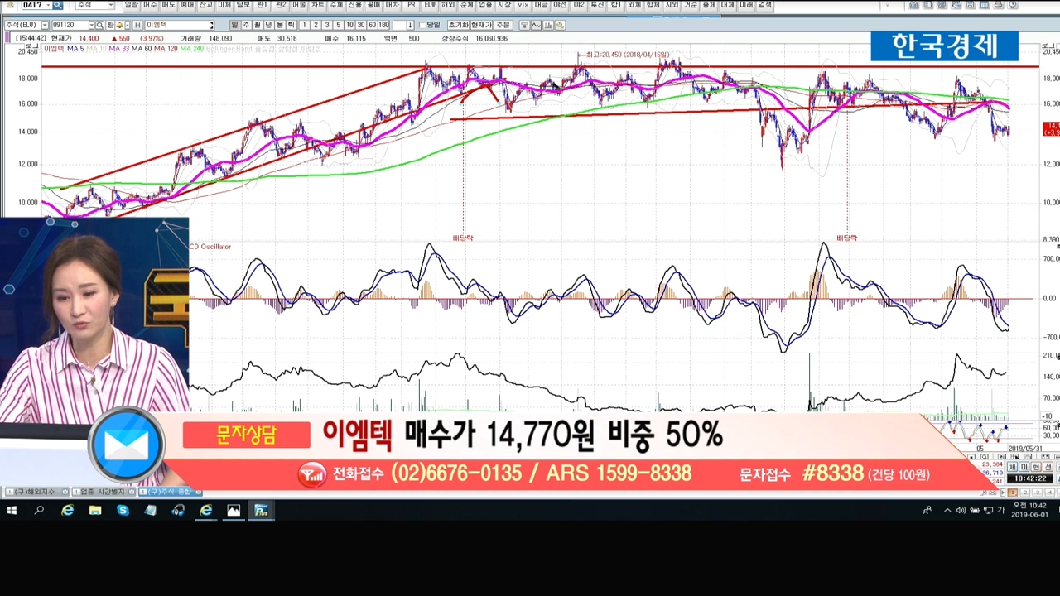Switch chart to weekly (주) period
The height and width of the screenshot is (596, 1060).
[x=246, y=25]
